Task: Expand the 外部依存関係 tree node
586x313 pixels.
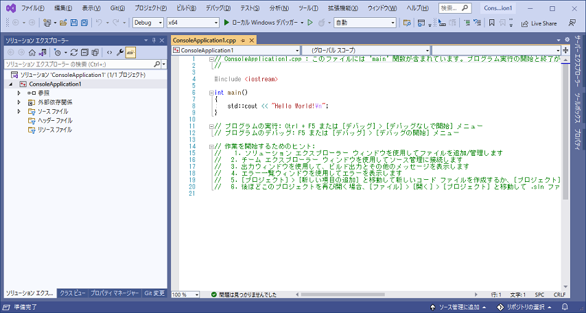Action: (19, 102)
